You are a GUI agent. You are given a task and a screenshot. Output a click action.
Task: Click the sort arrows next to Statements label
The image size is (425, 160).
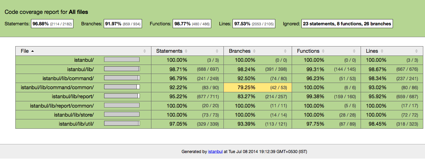click(186, 51)
